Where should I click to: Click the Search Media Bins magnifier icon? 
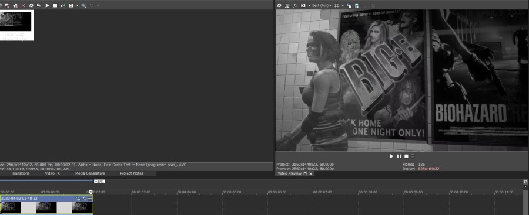pos(83,5)
